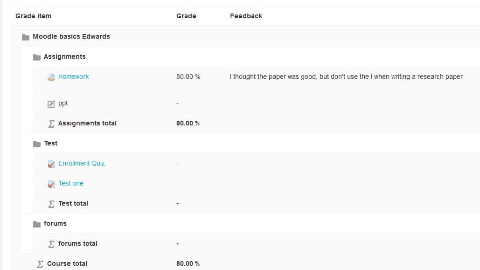Click the Grade item column header
480x270 pixels.
tap(34, 16)
